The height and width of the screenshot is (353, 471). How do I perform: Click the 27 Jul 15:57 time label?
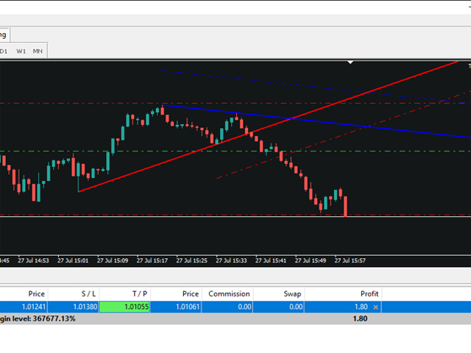[350, 260]
